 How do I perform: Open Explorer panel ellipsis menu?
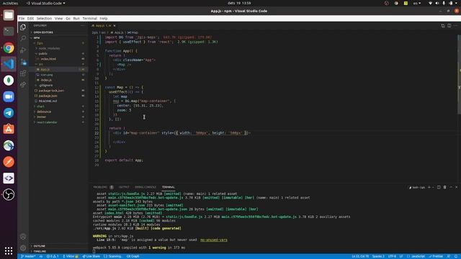[83, 26]
